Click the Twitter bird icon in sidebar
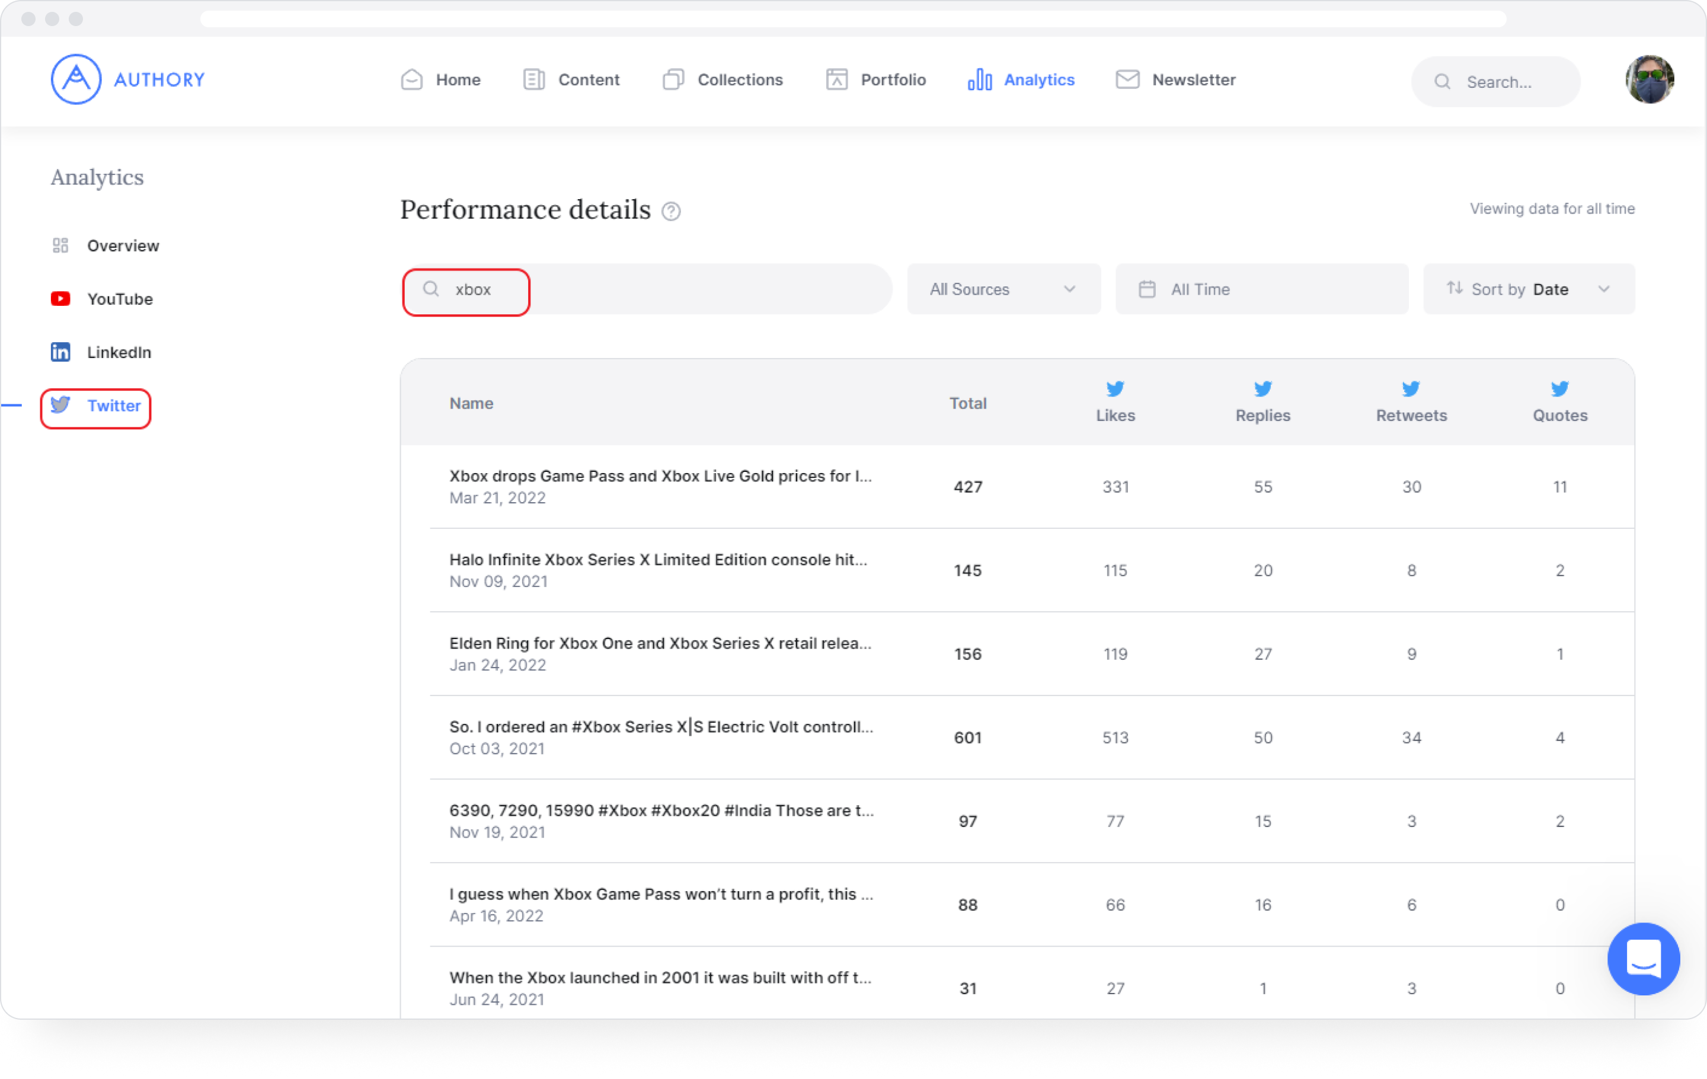This screenshot has height=1079, width=1707. pyautogui.click(x=60, y=405)
